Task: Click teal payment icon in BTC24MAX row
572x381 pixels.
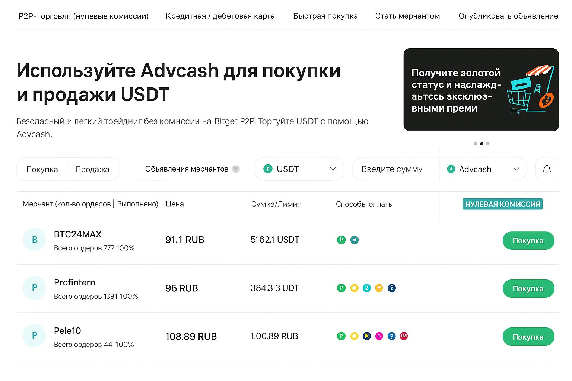Action: pos(355,240)
